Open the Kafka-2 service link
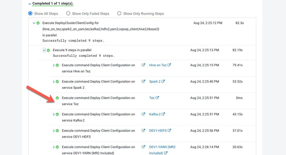Image resolution: width=286 pixels, height=155 pixels. click(155, 114)
